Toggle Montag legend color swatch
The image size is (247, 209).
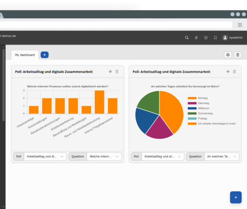pos(192,98)
